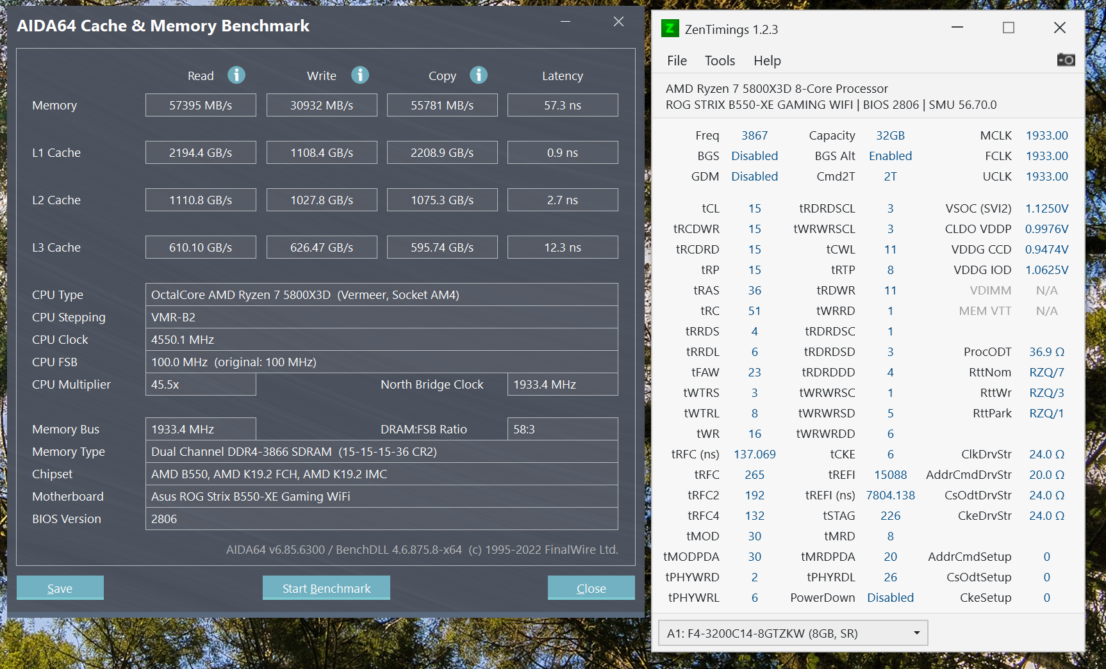Click L3 Cache latency 12.3 ns
Image resolution: width=1106 pixels, height=669 pixels.
pos(563,247)
